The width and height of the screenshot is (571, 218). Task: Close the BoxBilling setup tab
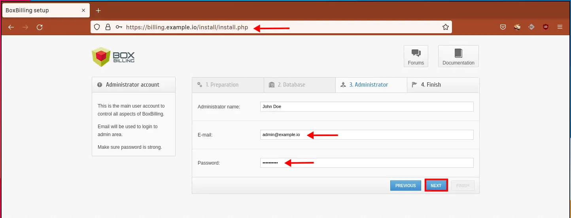(x=83, y=10)
